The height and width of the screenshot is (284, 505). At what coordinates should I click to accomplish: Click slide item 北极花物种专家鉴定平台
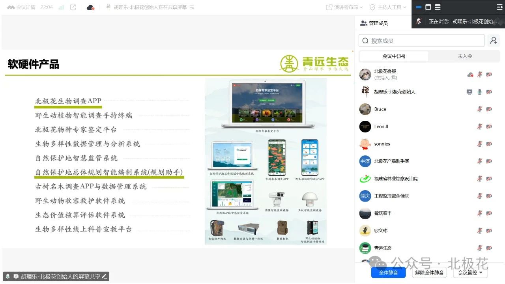(76, 130)
